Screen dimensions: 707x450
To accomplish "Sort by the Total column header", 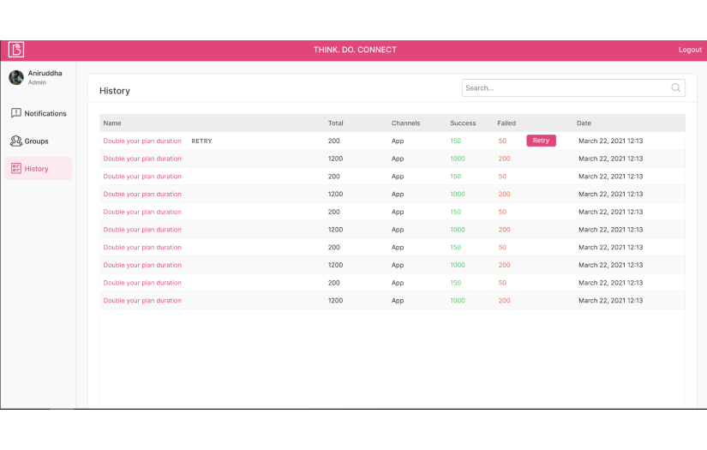I will [x=335, y=123].
